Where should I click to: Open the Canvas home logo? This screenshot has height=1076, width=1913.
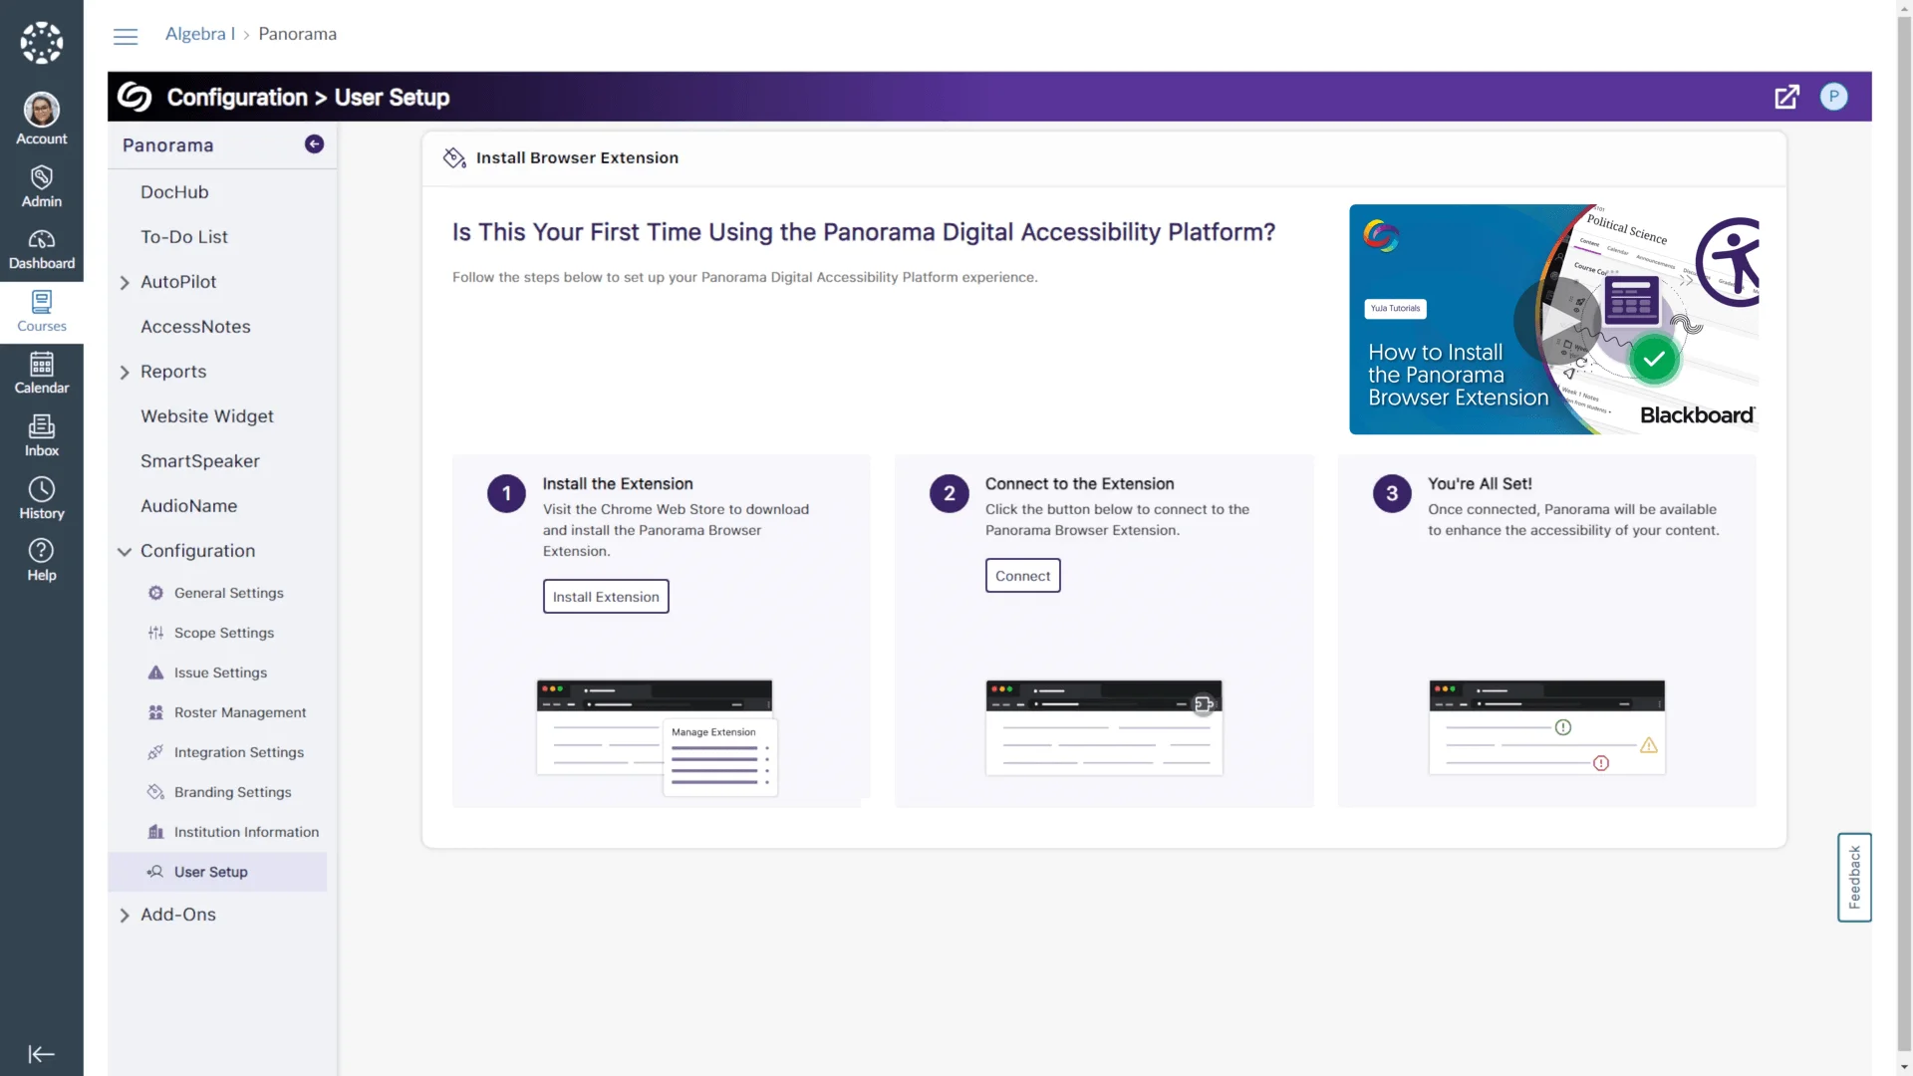pyautogui.click(x=42, y=43)
